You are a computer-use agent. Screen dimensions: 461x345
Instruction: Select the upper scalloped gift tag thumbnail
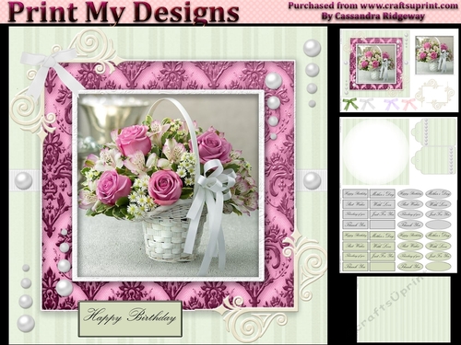pyautogui.click(x=434, y=132)
